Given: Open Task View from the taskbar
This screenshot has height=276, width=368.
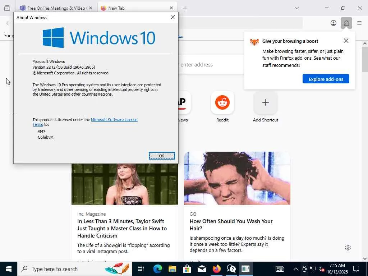Looking at the screenshot, I should 141,269.
